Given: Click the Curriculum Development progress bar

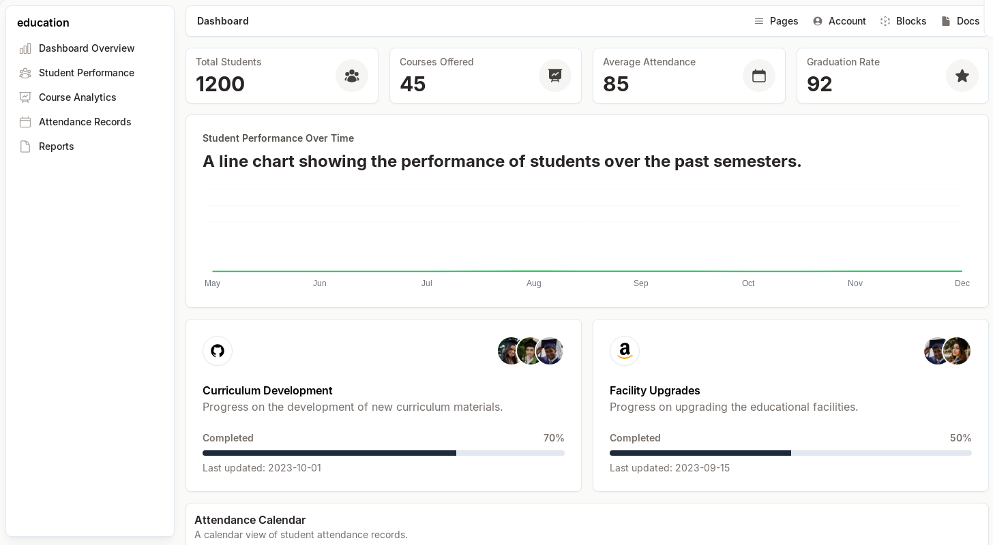Looking at the screenshot, I should click(x=383, y=453).
